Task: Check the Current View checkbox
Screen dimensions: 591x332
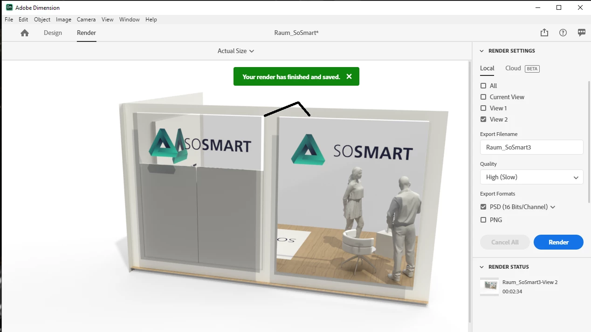Action: pyautogui.click(x=483, y=97)
